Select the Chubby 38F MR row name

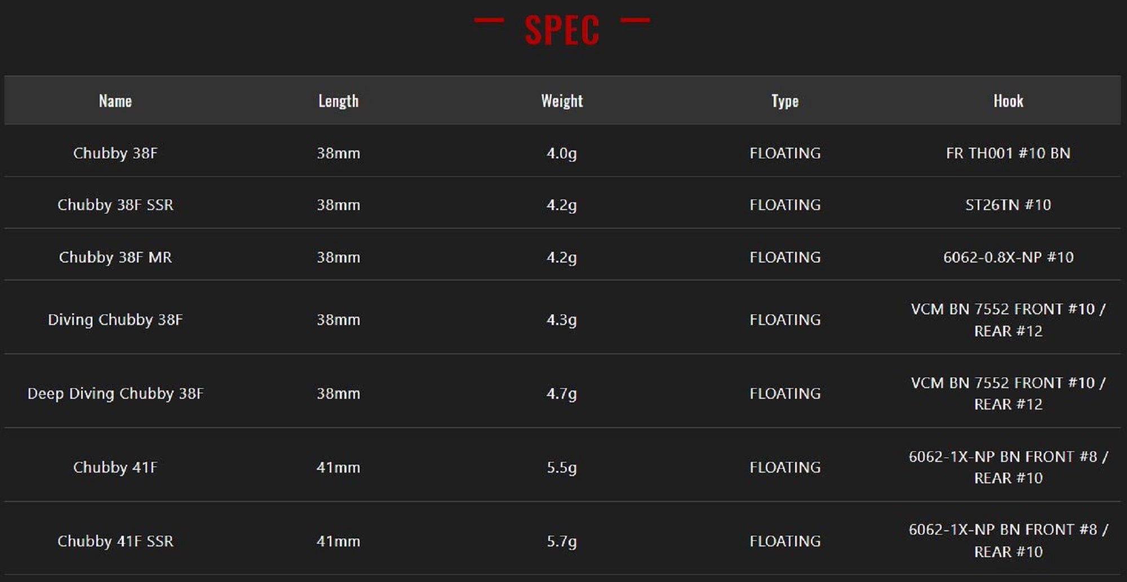coord(115,257)
